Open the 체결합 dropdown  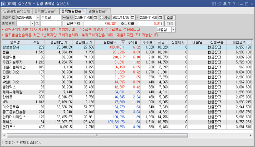tap(174, 30)
